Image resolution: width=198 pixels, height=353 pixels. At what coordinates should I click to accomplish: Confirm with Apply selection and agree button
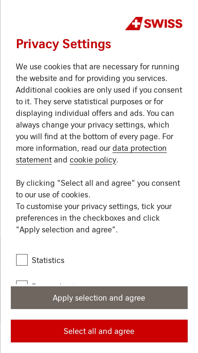point(99,298)
